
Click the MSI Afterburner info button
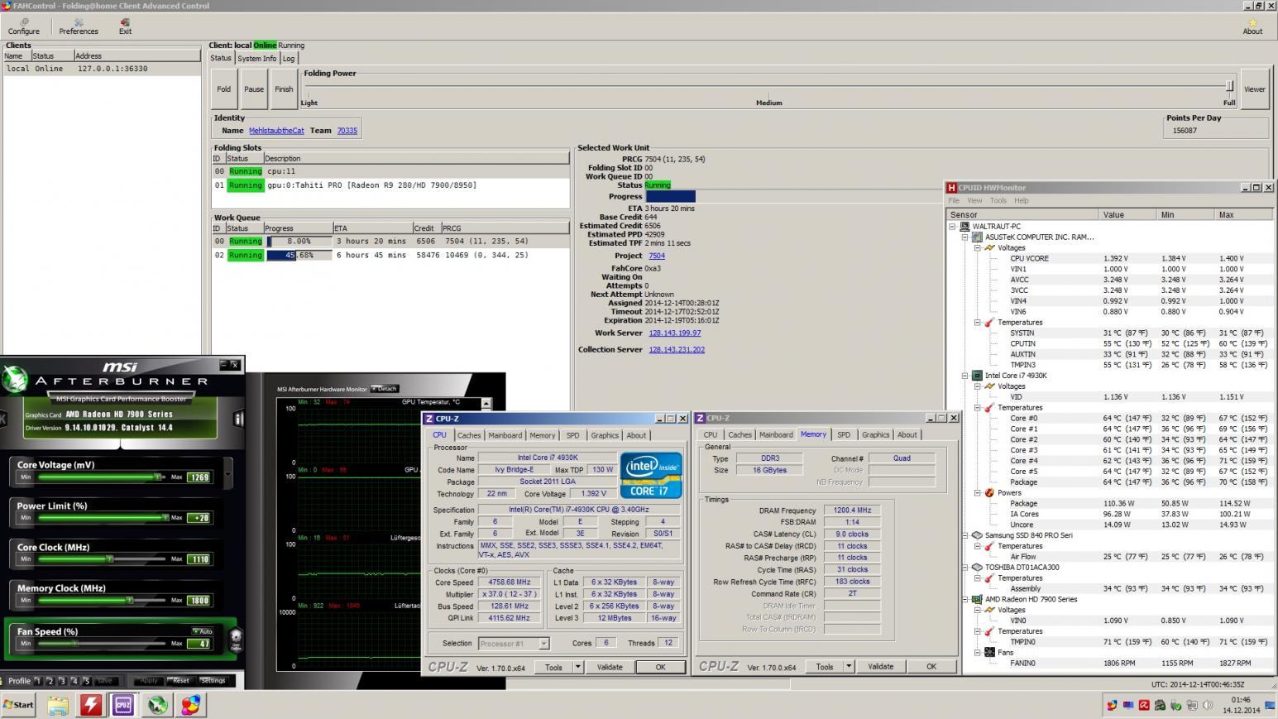(x=238, y=419)
